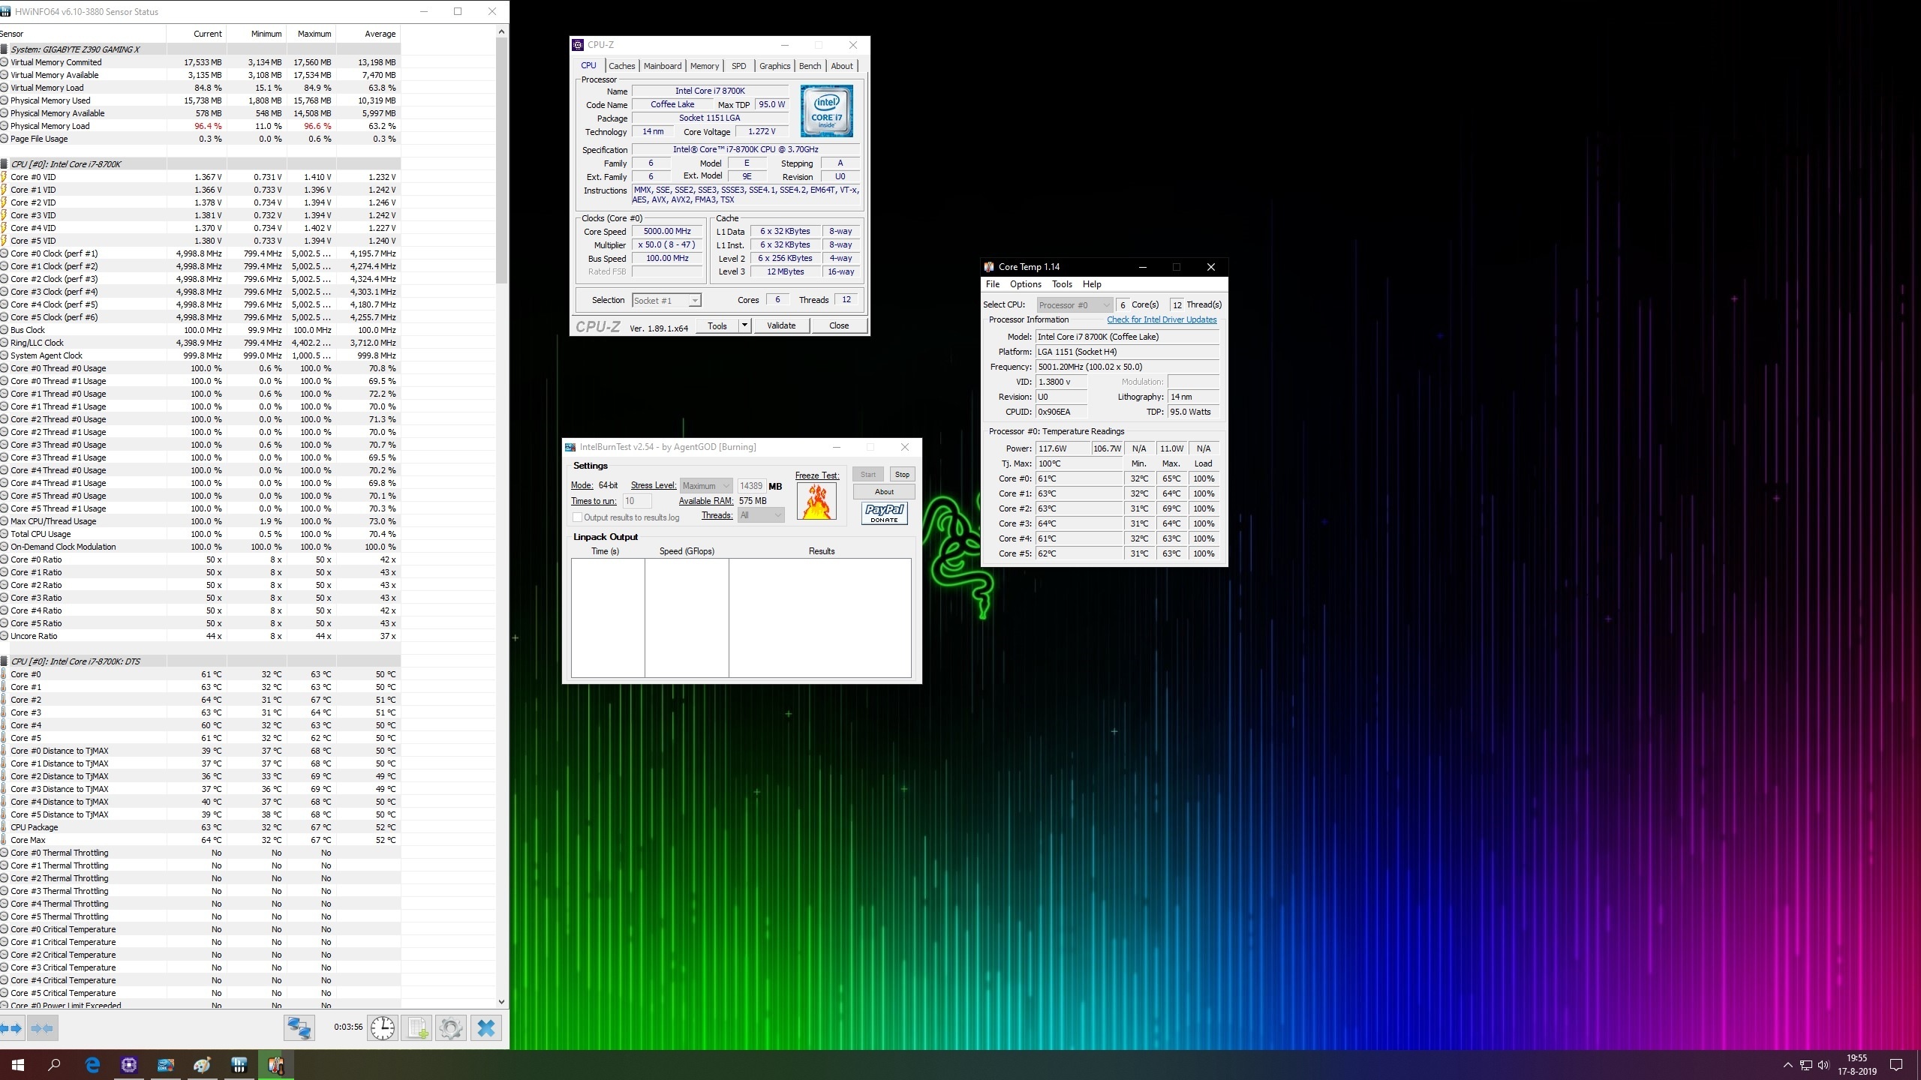The height and width of the screenshot is (1080, 1921).
Task: Reset HWiNFO clock timer icon
Action: point(383,1027)
